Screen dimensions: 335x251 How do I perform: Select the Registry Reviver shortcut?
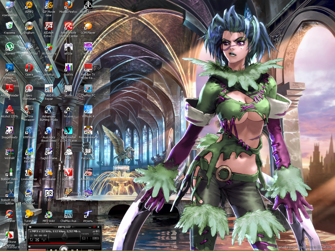(x=29, y=151)
